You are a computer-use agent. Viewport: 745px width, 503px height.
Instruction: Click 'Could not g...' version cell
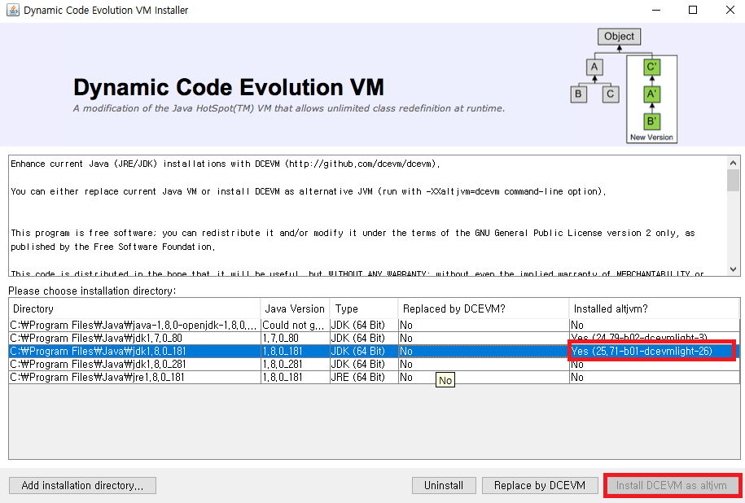point(295,325)
